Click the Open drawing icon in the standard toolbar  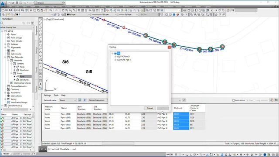coord(7,10)
